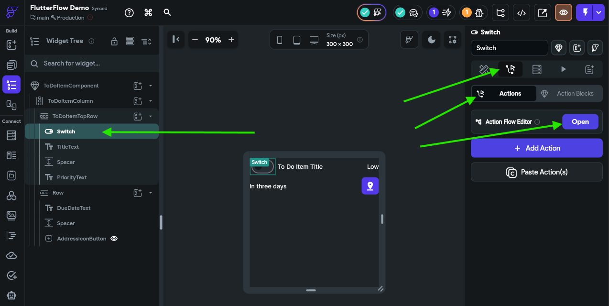Screen dimensions: 609x306
Task: Open the comments status icon
Action: (x=407, y=13)
